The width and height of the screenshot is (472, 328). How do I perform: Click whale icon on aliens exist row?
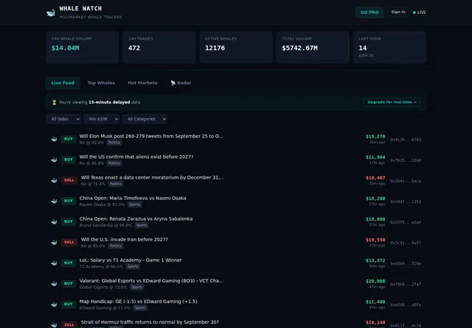(x=54, y=160)
